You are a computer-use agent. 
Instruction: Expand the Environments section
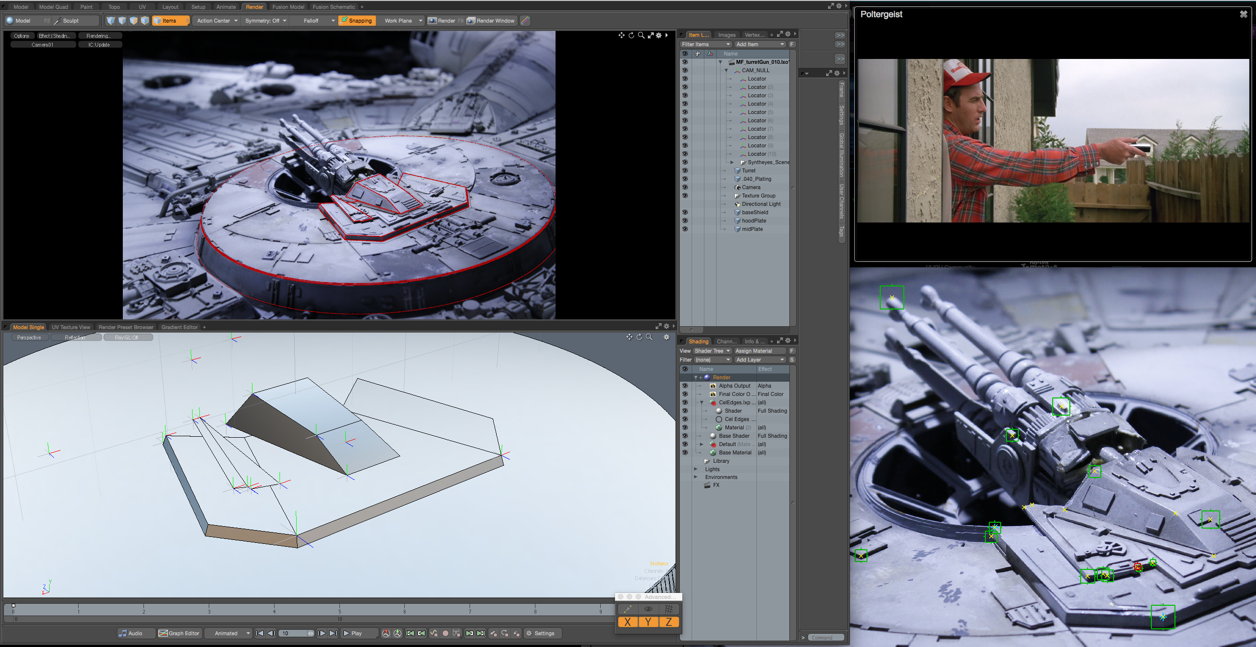coord(696,477)
